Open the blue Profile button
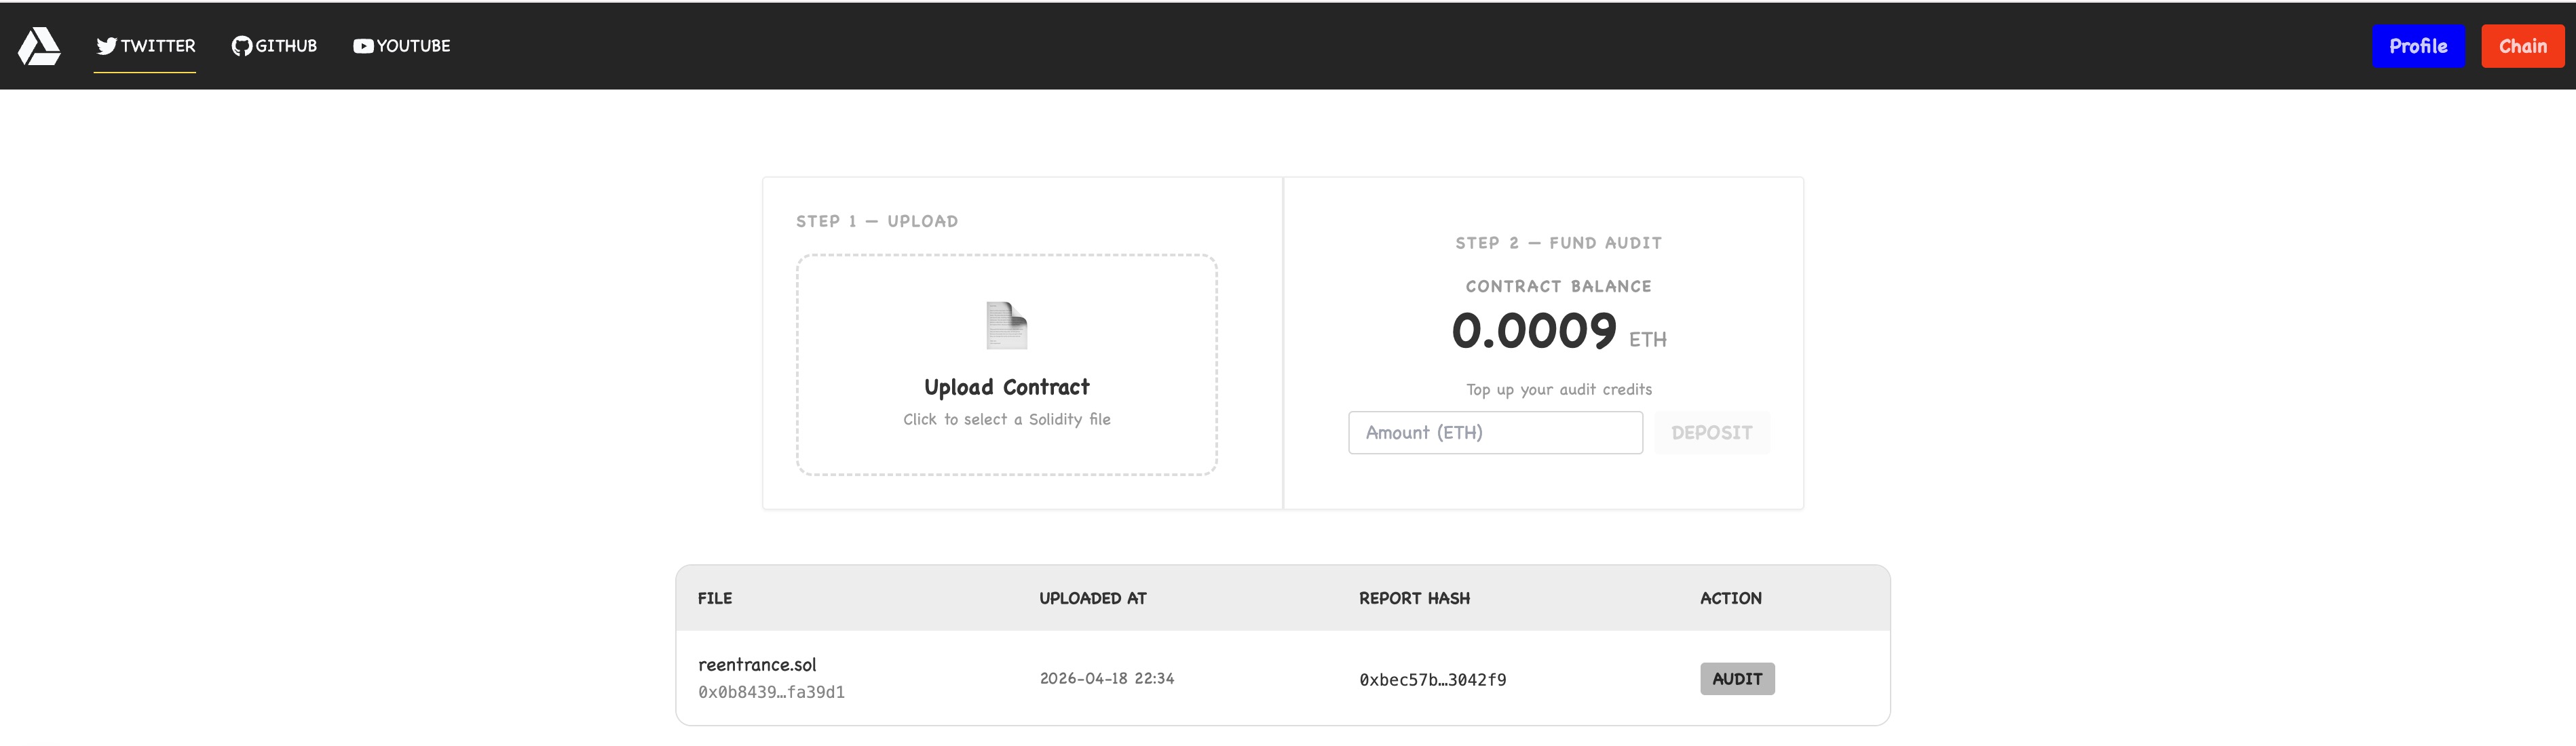This screenshot has width=2576, height=746. pyautogui.click(x=2417, y=46)
